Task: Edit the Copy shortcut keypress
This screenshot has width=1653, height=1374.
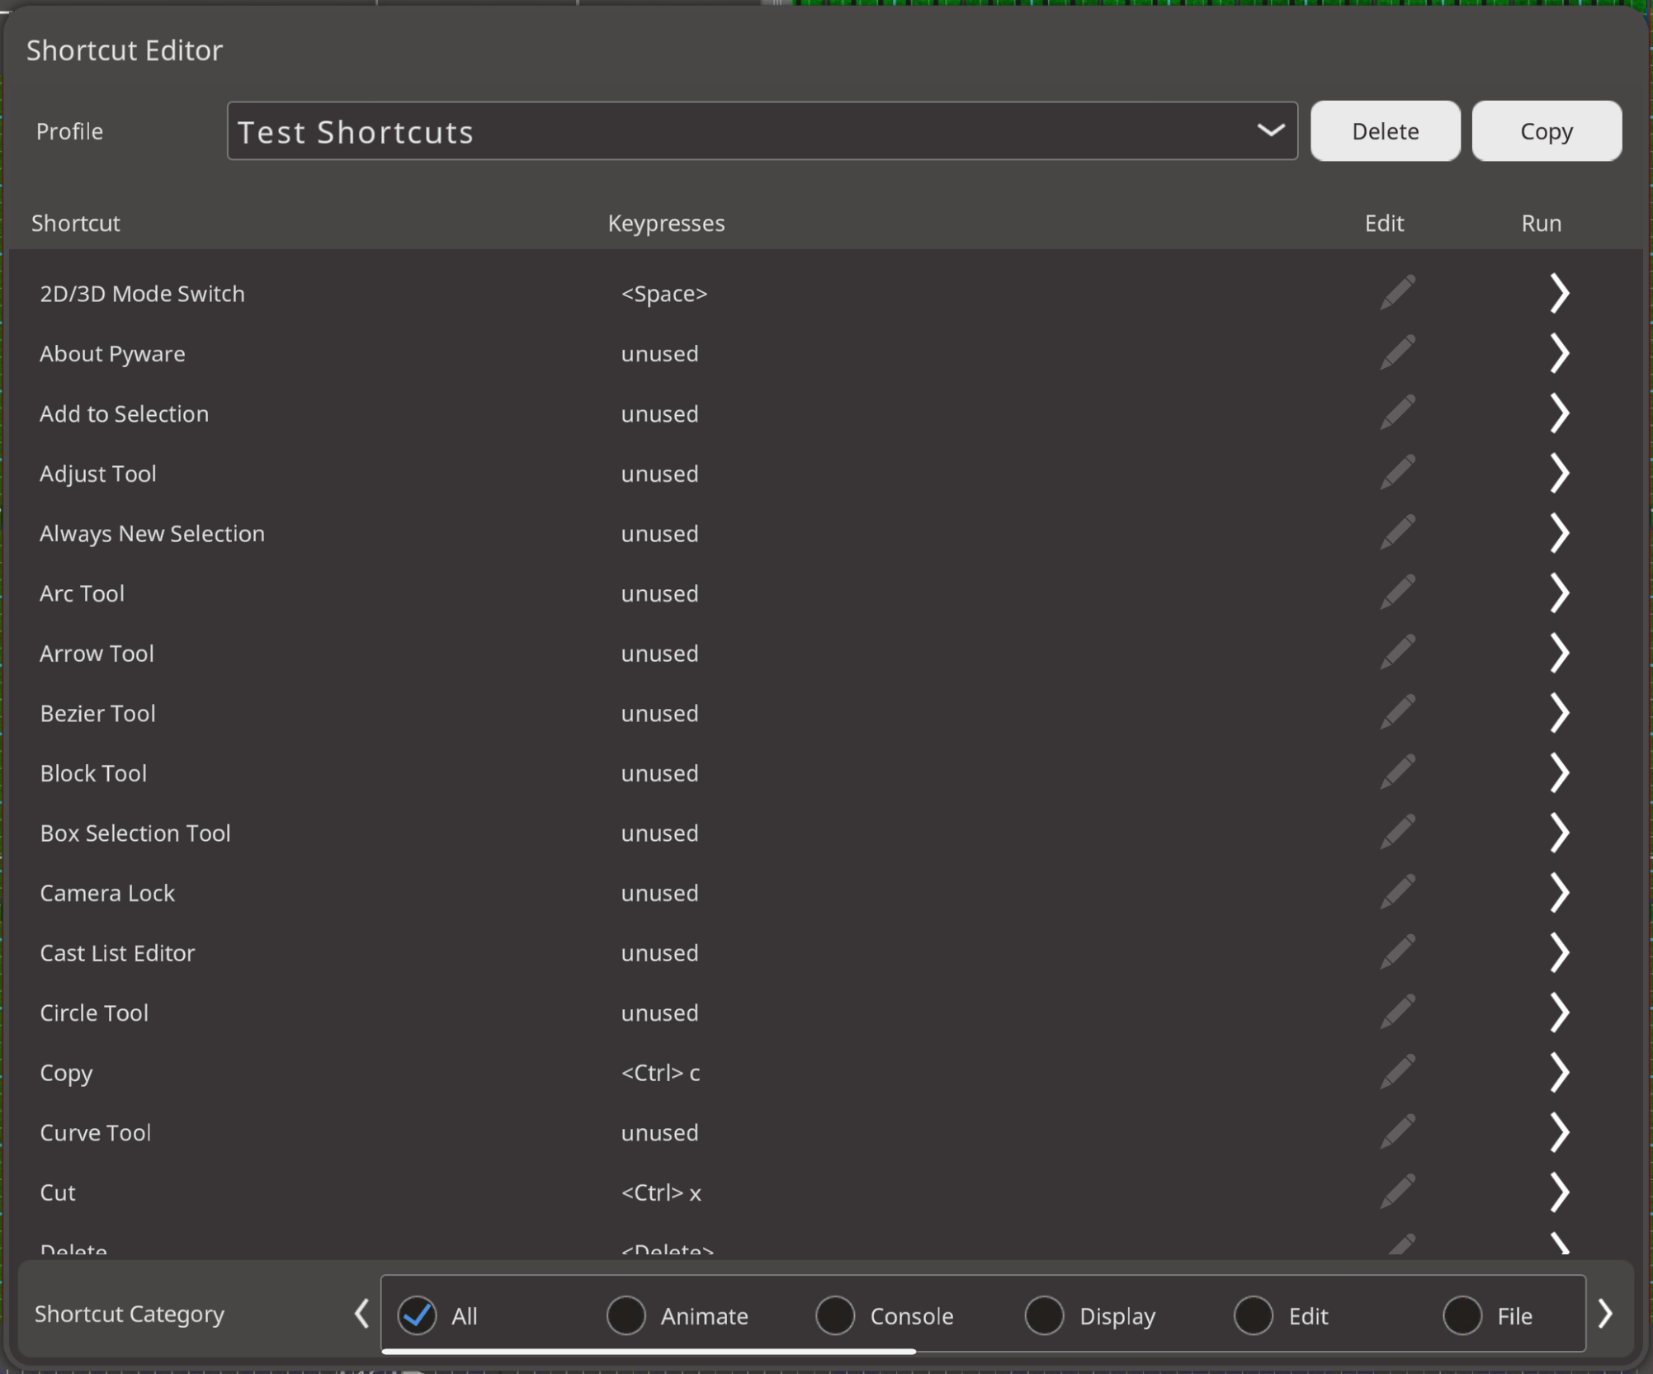Action: tap(1397, 1072)
